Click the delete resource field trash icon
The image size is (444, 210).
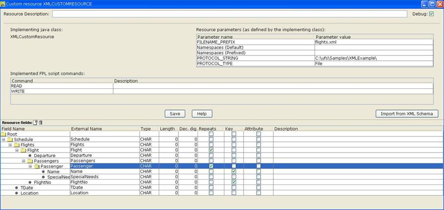pyautogui.click(x=41, y=123)
